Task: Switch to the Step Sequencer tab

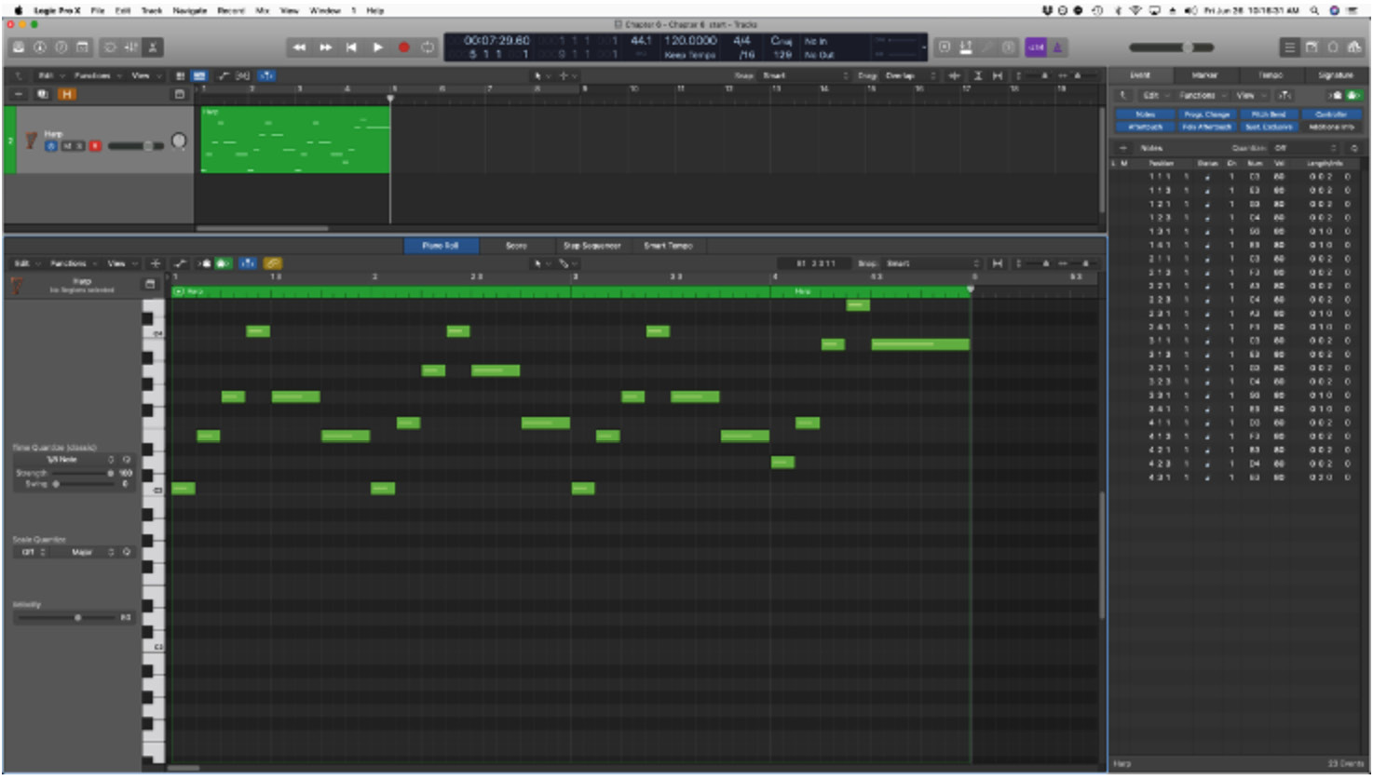Action: tap(591, 246)
